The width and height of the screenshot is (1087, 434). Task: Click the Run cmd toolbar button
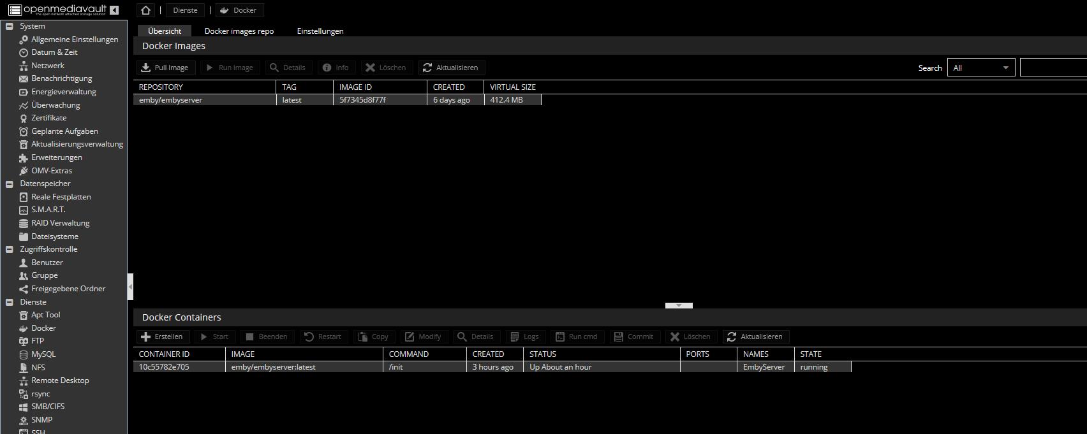tap(577, 336)
